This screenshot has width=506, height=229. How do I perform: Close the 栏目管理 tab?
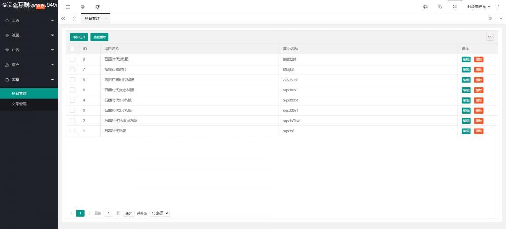(106, 19)
